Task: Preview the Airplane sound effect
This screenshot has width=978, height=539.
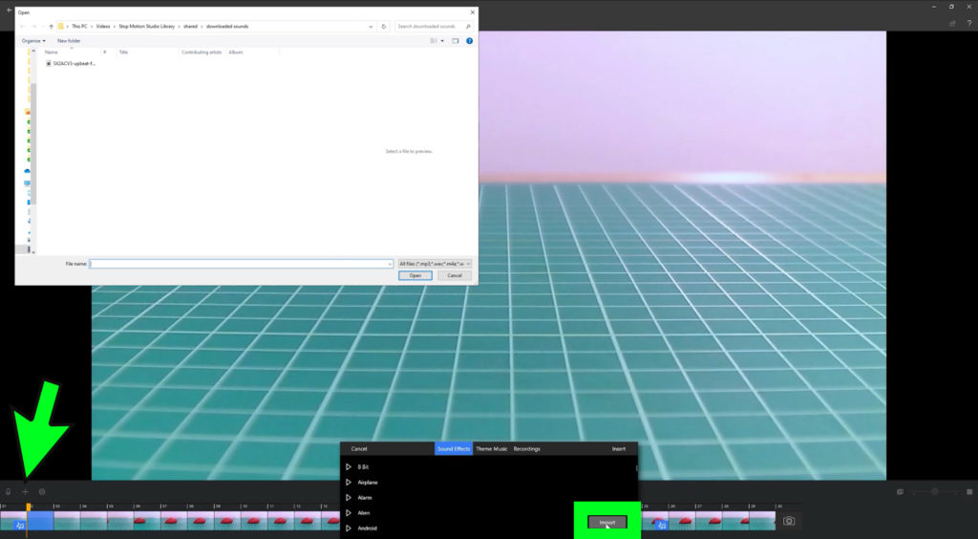Action: coord(349,483)
